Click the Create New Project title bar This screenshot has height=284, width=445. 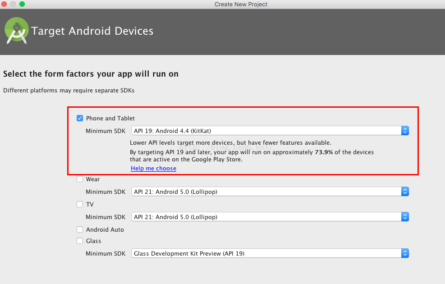click(241, 4)
